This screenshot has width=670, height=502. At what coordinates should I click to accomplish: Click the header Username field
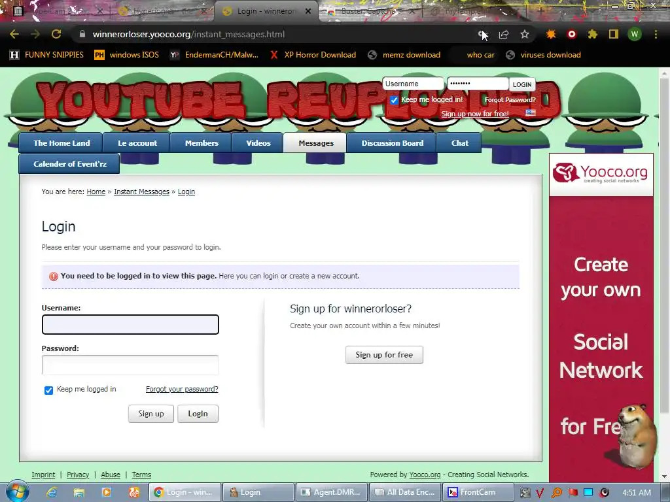coord(413,84)
